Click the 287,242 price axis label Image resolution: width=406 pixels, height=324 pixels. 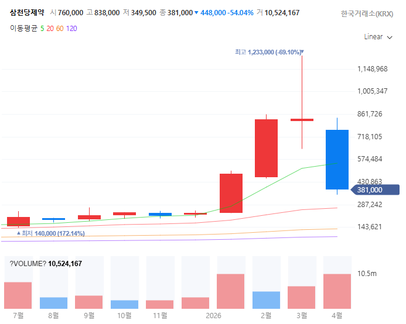click(x=370, y=205)
